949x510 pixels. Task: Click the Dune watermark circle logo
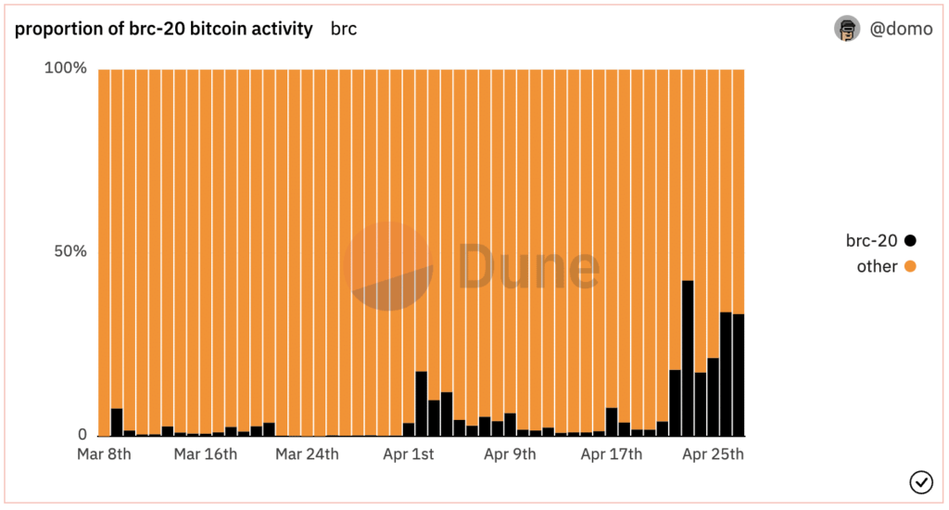[x=387, y=267]
